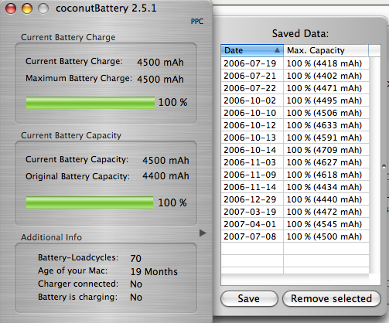Click the Battery is charging No value
Image resolution: width=389 pixels, height=323 pixels.
pyautogui.click(x=136, y=297)
